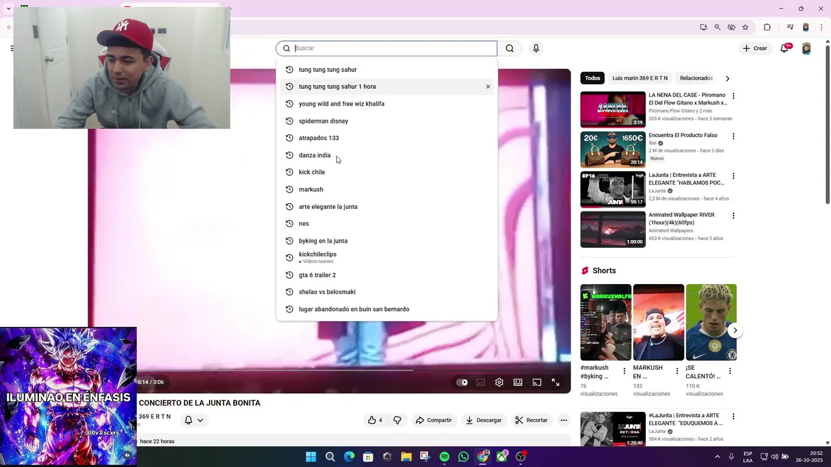The width and height of the screenshot is (831, 467).
Task: Select the 'Luis marin 369 E R T N' chip
Action: [640, 78]
